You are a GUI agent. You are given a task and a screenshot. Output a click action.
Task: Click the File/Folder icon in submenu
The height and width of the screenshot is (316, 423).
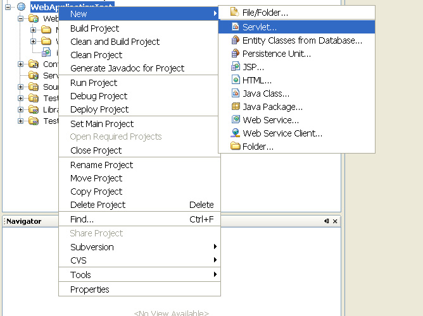pos(236,13)
